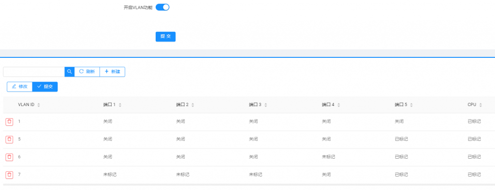Click 端口 2 cell 关闭 in VLAN 5 row
This screenshot has height=190, width=495.
pos(181,139)
